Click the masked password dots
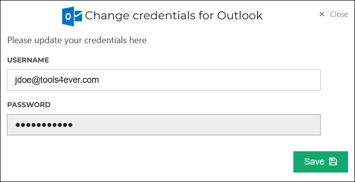 tap(44, 124)
